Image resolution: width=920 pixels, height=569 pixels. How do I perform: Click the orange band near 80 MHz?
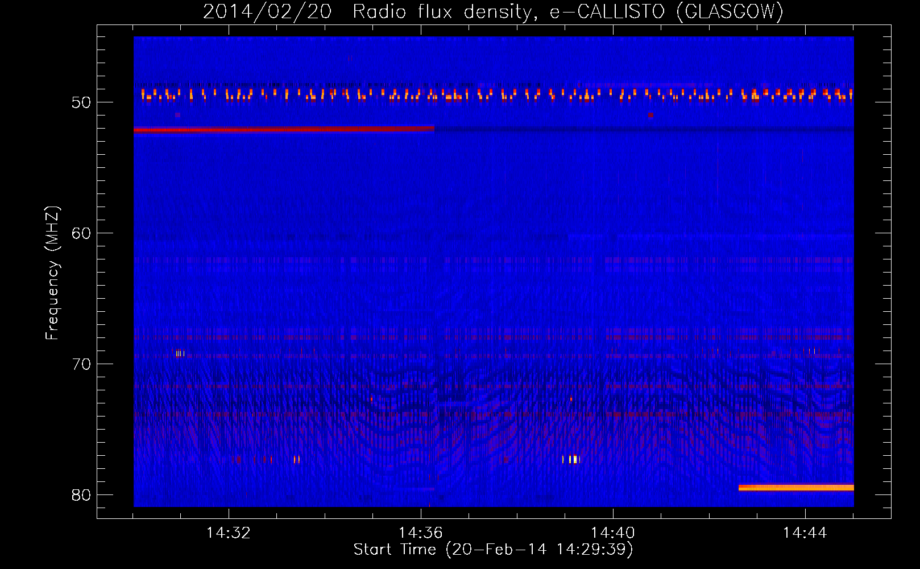click(x=796, y=488)
